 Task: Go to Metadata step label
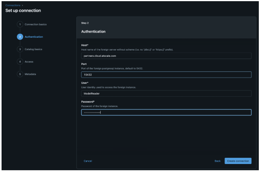pyautogui.click(x=30, y=74)
